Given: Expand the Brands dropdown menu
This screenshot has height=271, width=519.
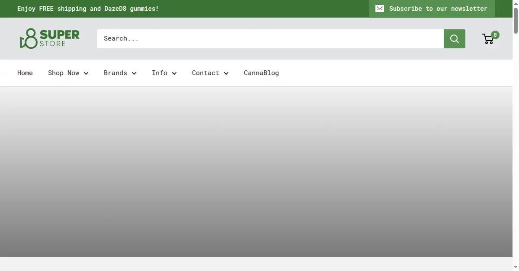Looking at the screenshot, I should [120, 73].
